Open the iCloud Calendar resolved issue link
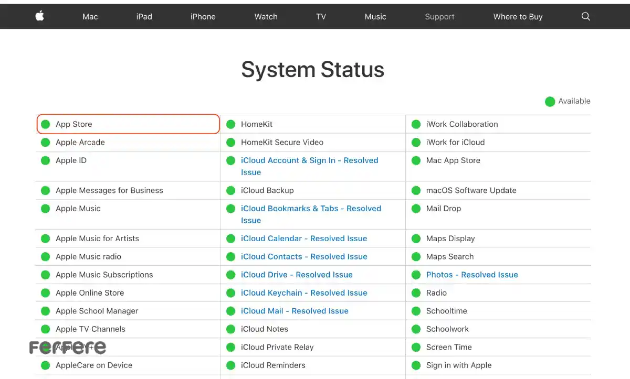630x379 pixels. [304, 239]
